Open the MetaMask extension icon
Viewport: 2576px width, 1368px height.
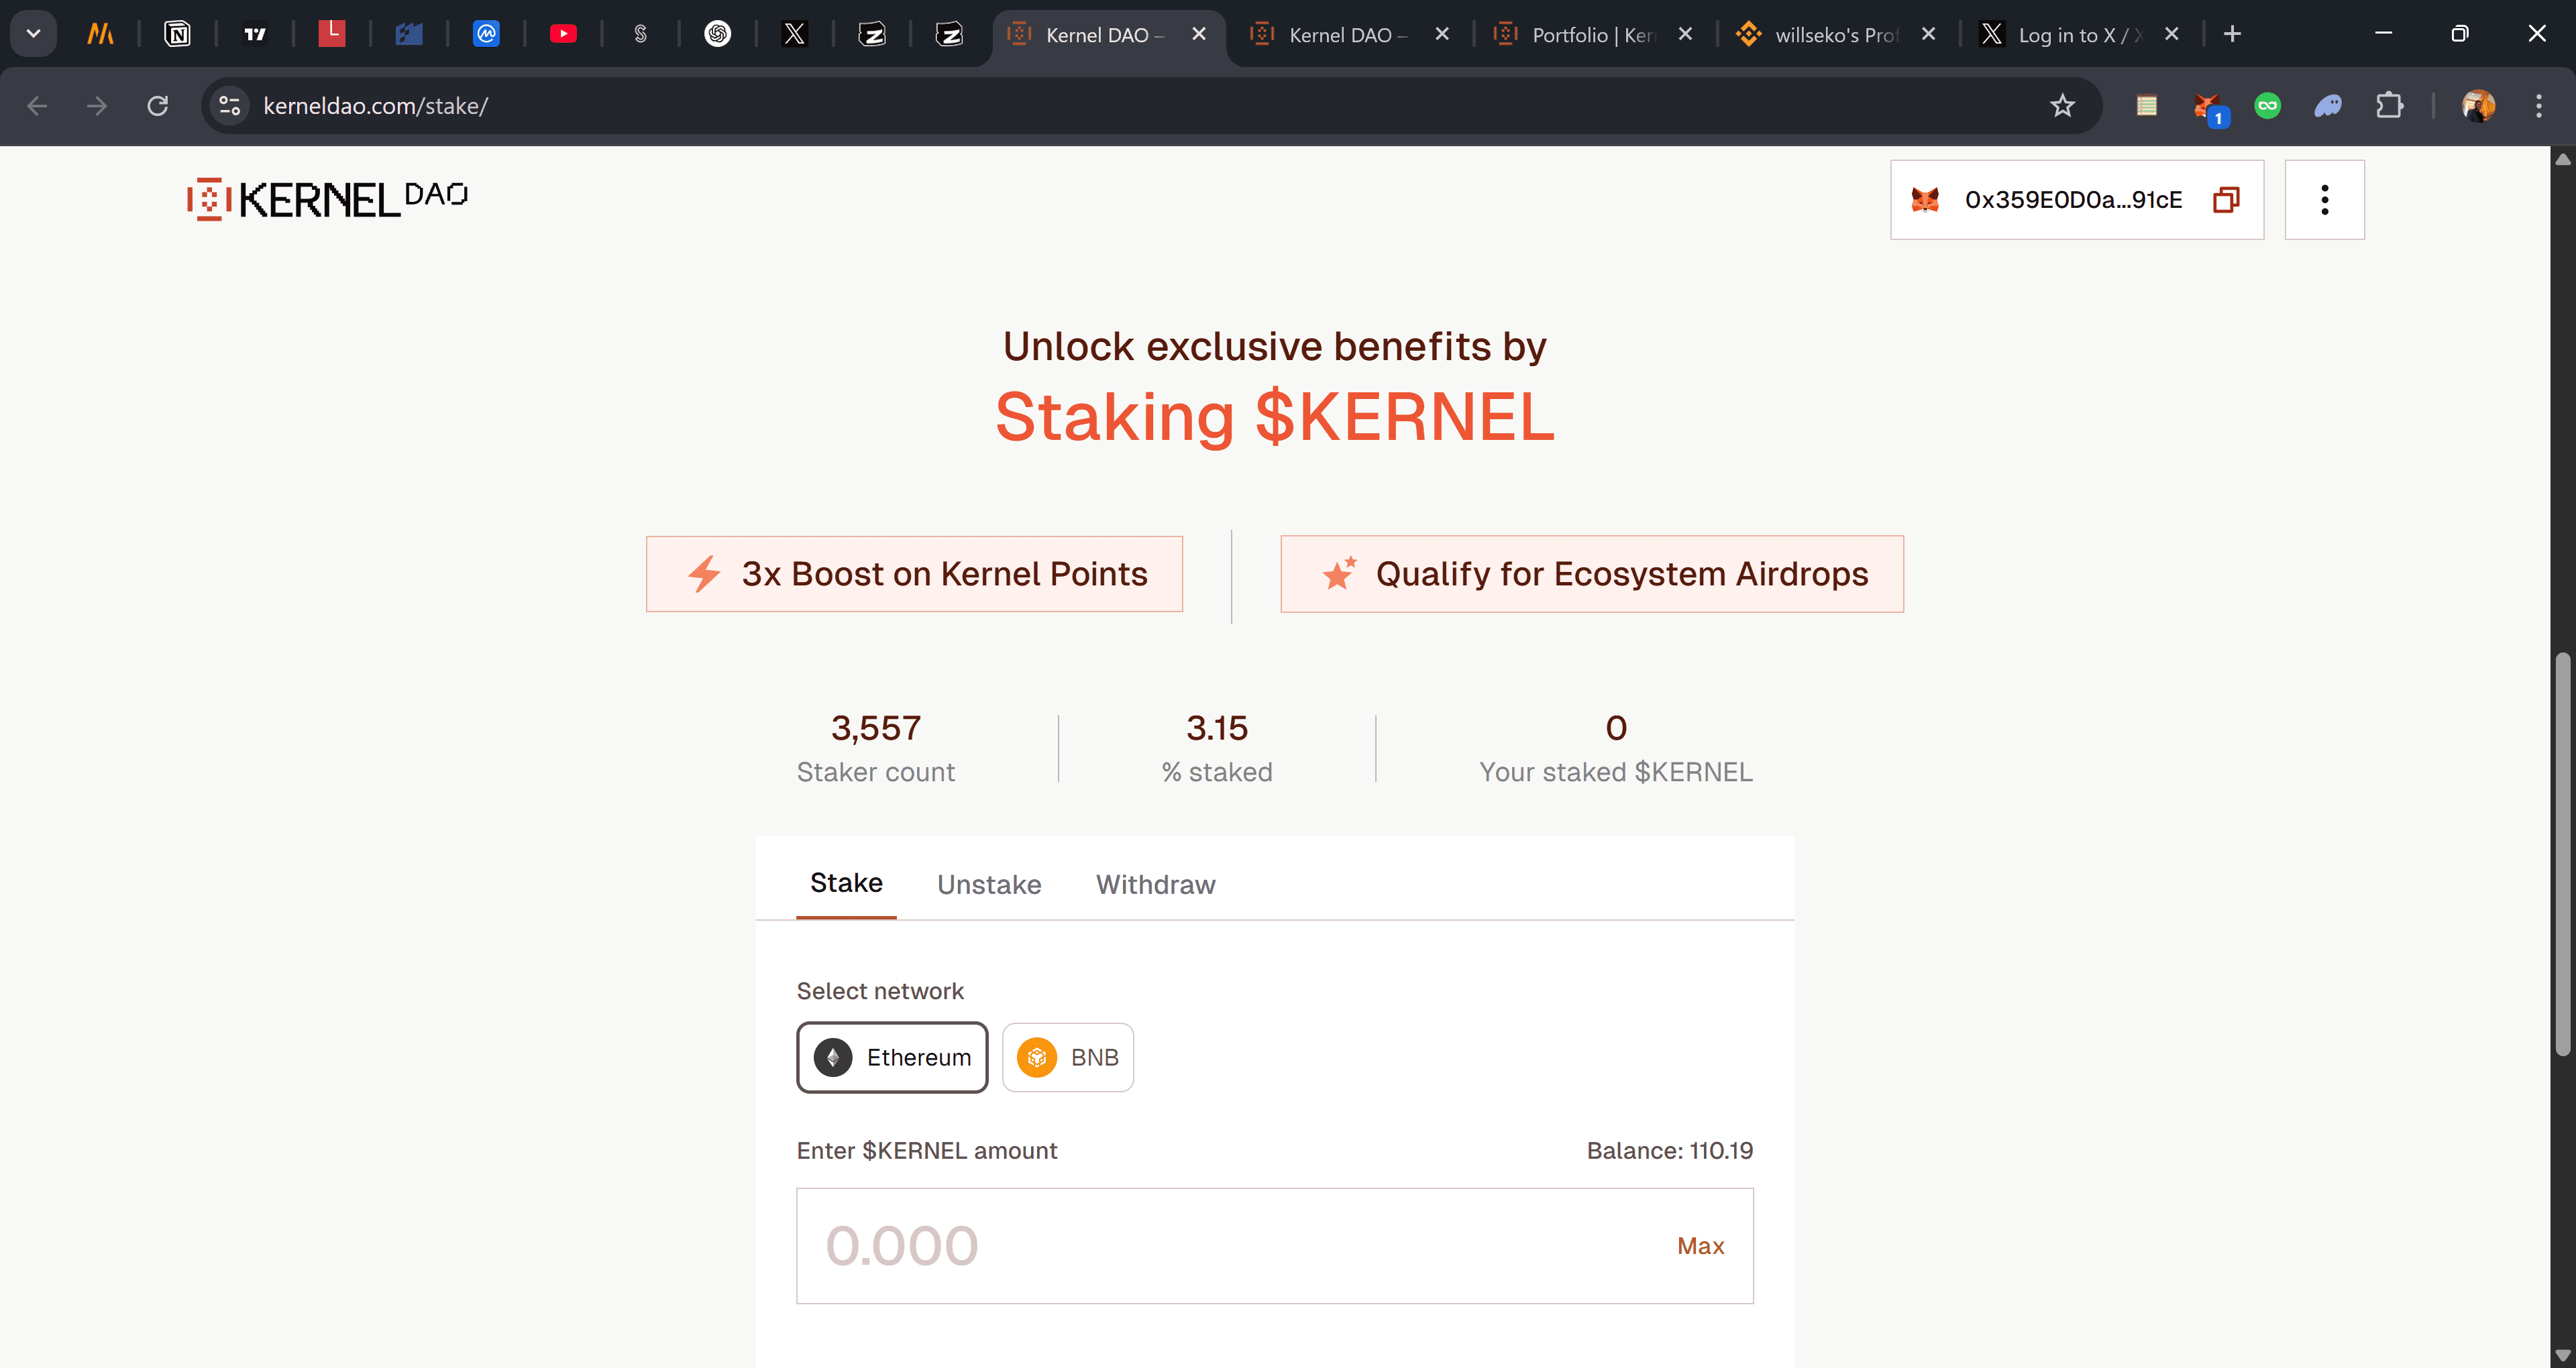coord(2207,106)
